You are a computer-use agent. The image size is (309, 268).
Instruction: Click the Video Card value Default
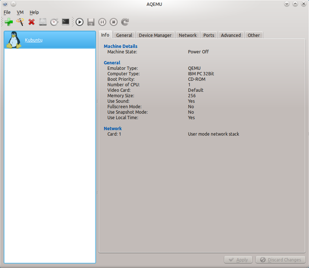pyautogui.click(x=196, y=90)
